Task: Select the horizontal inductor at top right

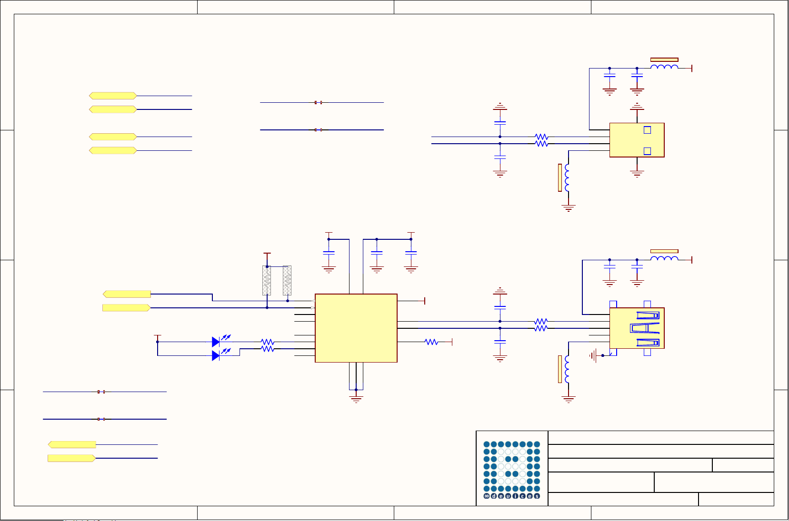Action: (x=664, y=68)
